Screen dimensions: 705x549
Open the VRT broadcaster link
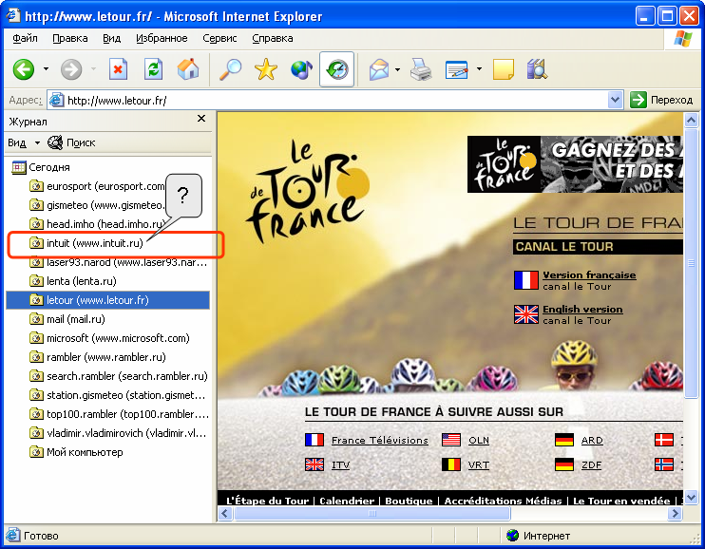pos(479,464)
